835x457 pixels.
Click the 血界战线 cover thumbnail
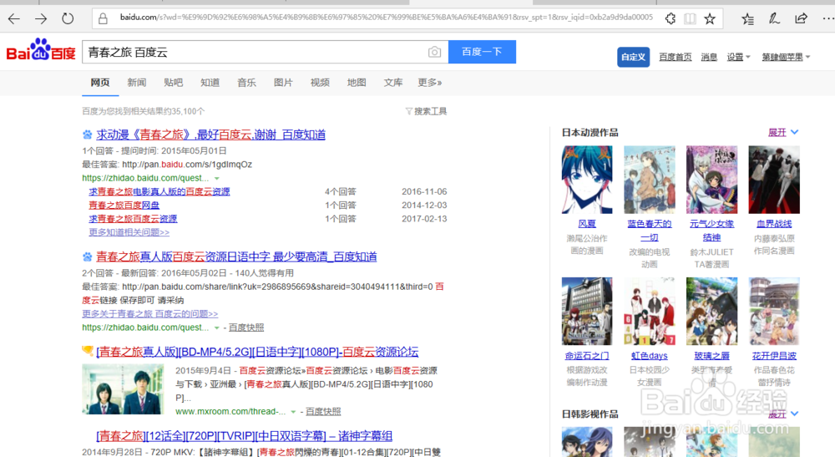pyautogui.click(x=774, y=180)
